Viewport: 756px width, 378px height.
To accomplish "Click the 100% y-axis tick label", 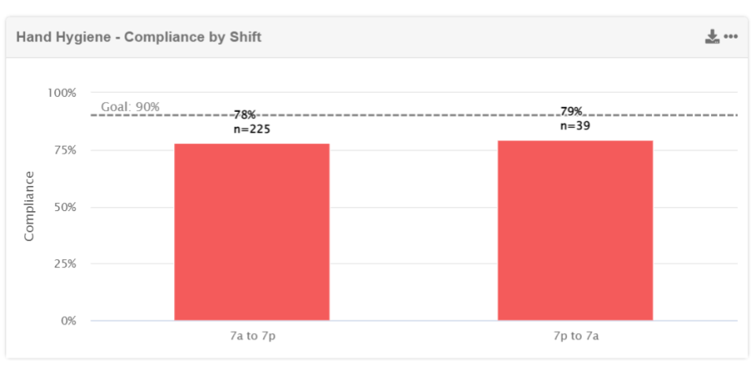I will point(61,93).
